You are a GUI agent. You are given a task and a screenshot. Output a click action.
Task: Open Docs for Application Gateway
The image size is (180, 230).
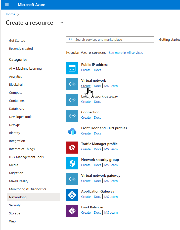click(x=97, y=197)
